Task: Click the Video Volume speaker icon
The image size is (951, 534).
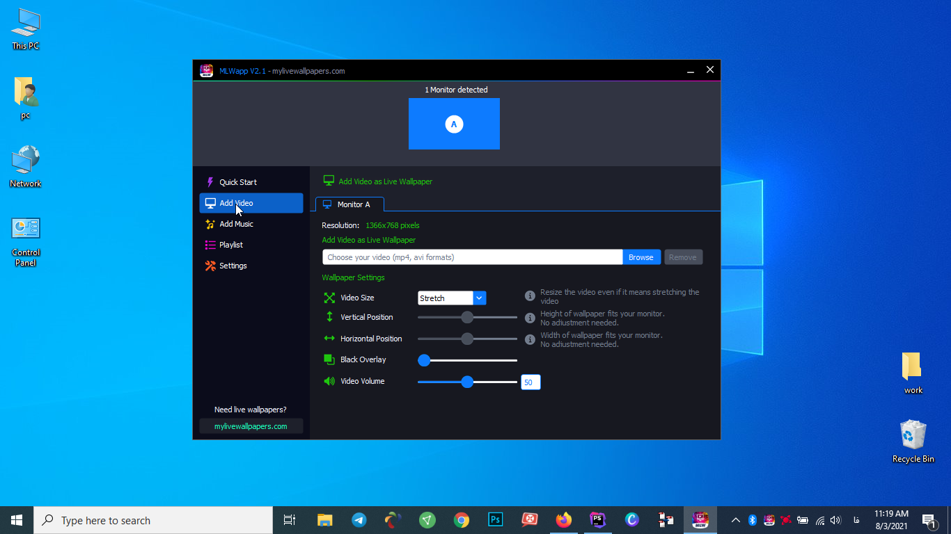Action: click(329, 381)
